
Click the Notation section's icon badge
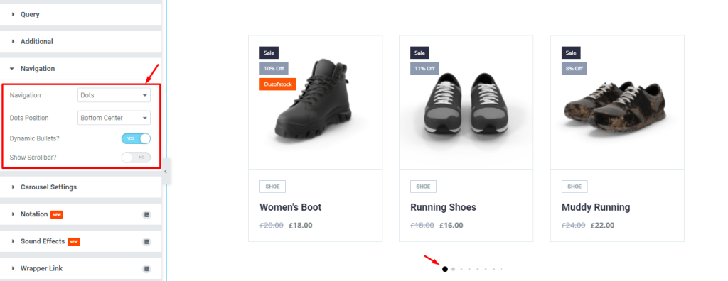146,215
